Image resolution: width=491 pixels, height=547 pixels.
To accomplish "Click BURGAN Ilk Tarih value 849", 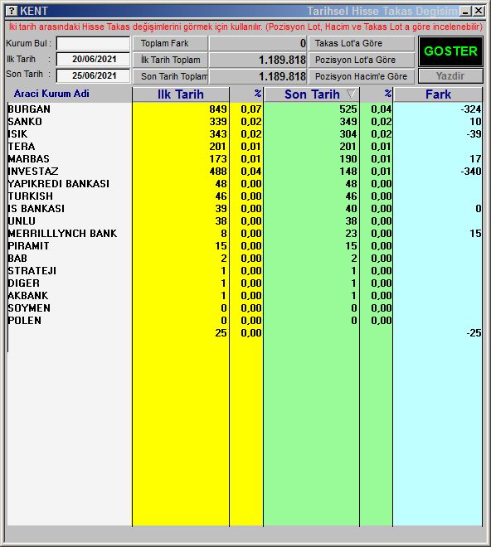I will click(x=218, y=109).
